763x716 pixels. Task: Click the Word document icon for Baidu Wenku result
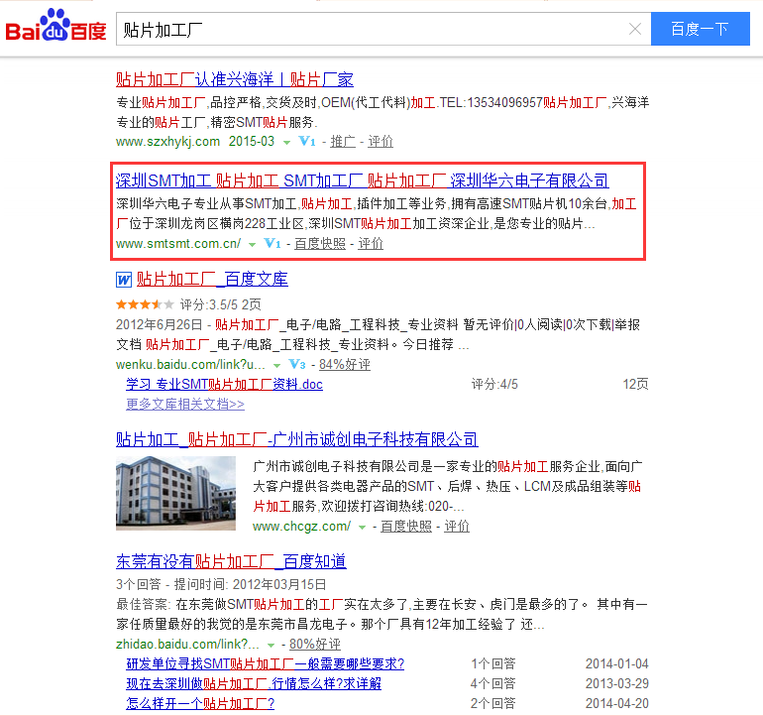point(124,280)
